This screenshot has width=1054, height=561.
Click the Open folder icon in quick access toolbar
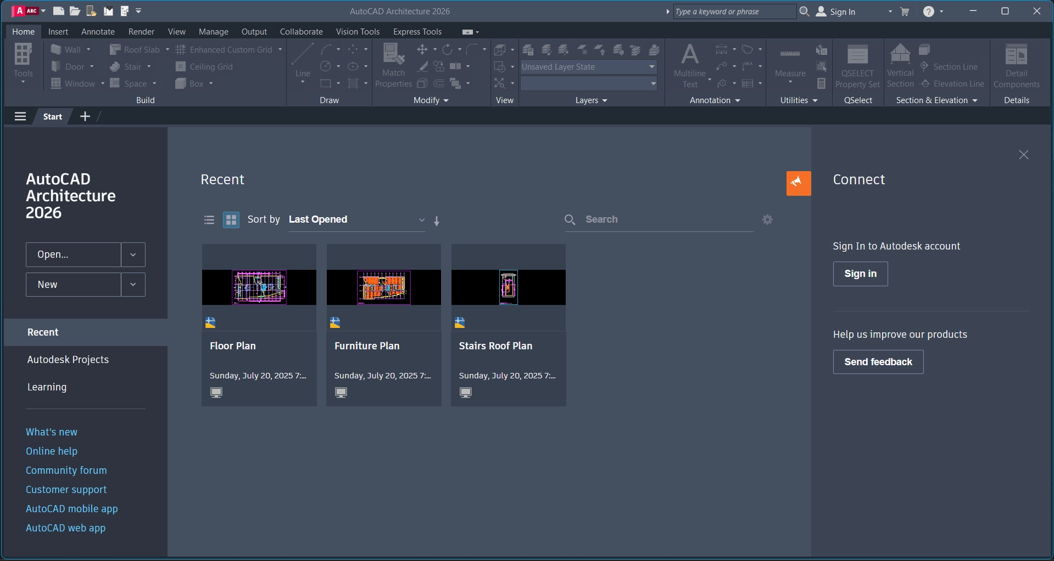pos(75,11)
